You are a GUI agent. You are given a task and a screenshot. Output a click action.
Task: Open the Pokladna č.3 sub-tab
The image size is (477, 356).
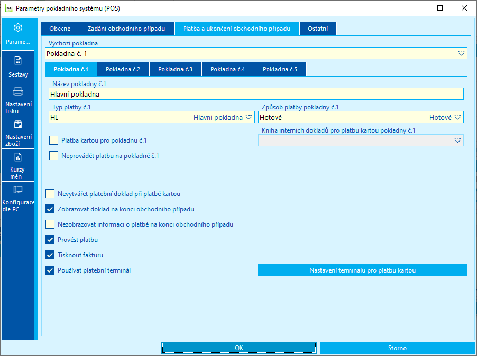(175, 69)
